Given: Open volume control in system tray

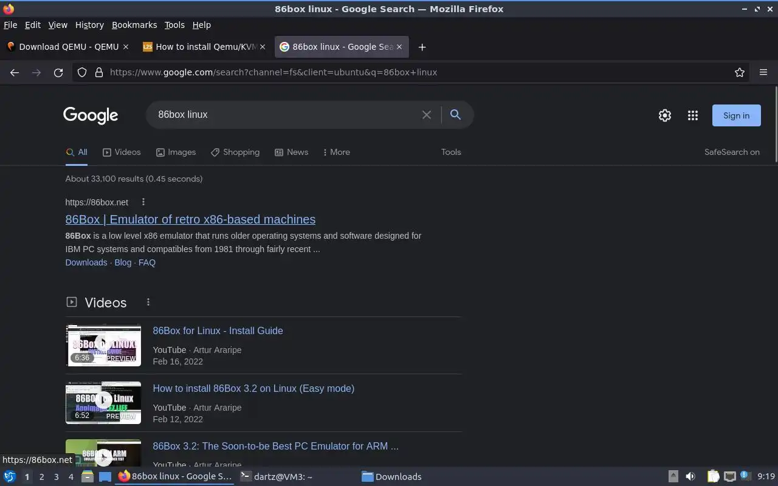Looking at the screenshot, I should 690,477.
